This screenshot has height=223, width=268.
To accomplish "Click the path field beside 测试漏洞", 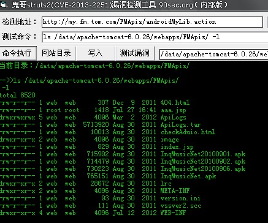I will click(213, 54).
